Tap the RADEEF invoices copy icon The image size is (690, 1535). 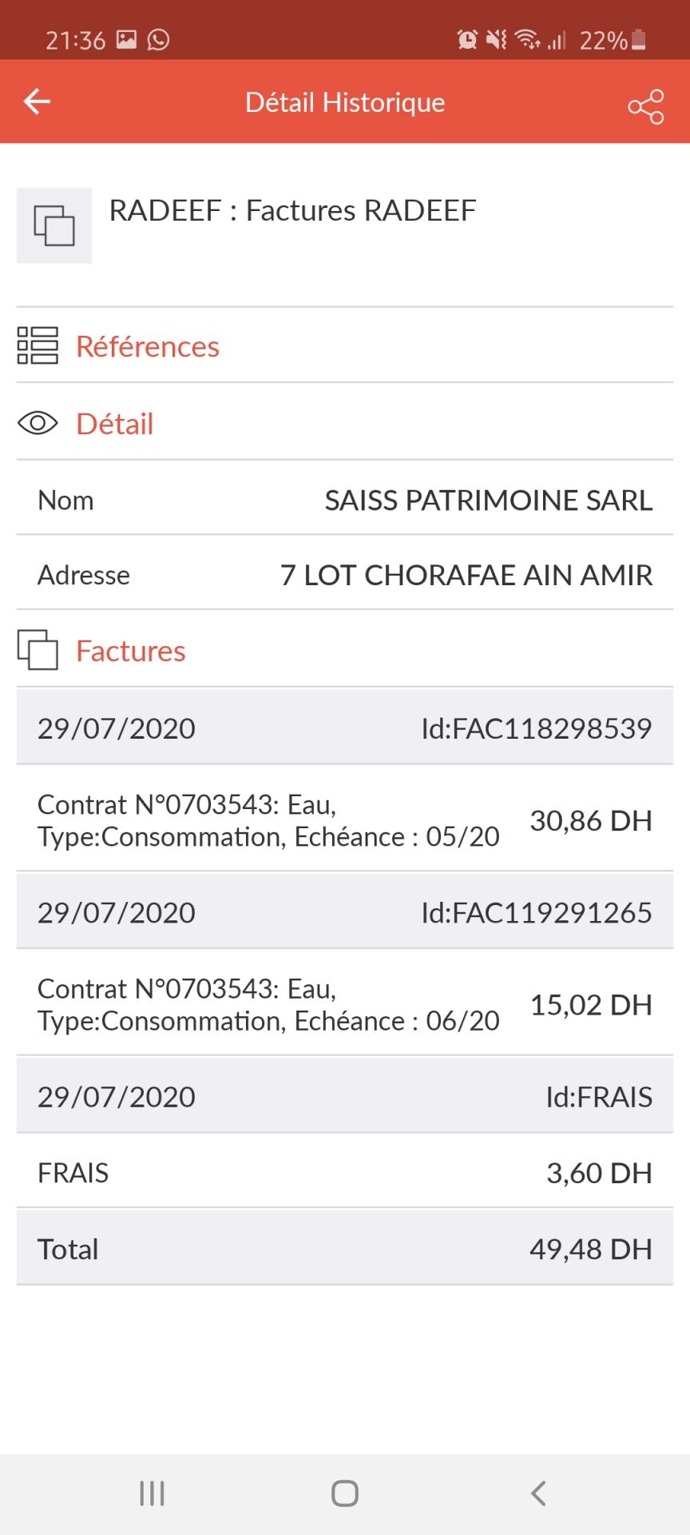click(54, 225)
